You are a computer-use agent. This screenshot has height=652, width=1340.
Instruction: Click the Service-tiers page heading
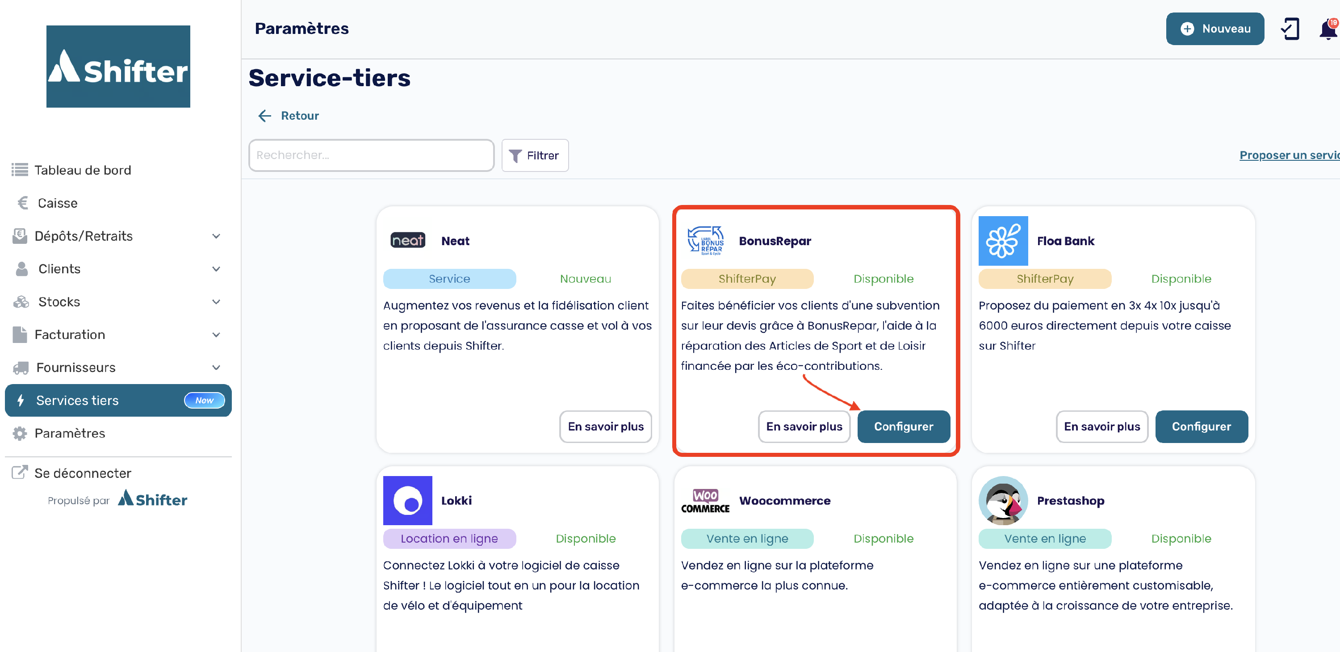[x=329, y=78]
